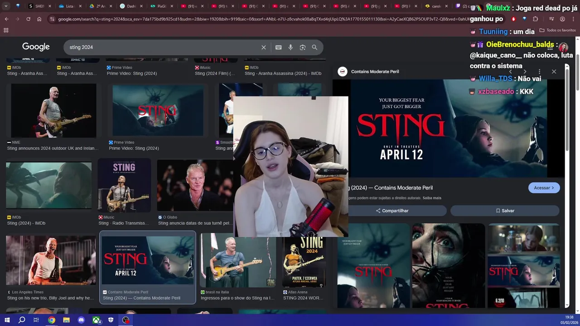
Task: Open Chrome from the taskbar
Action: tap(52, 320)
